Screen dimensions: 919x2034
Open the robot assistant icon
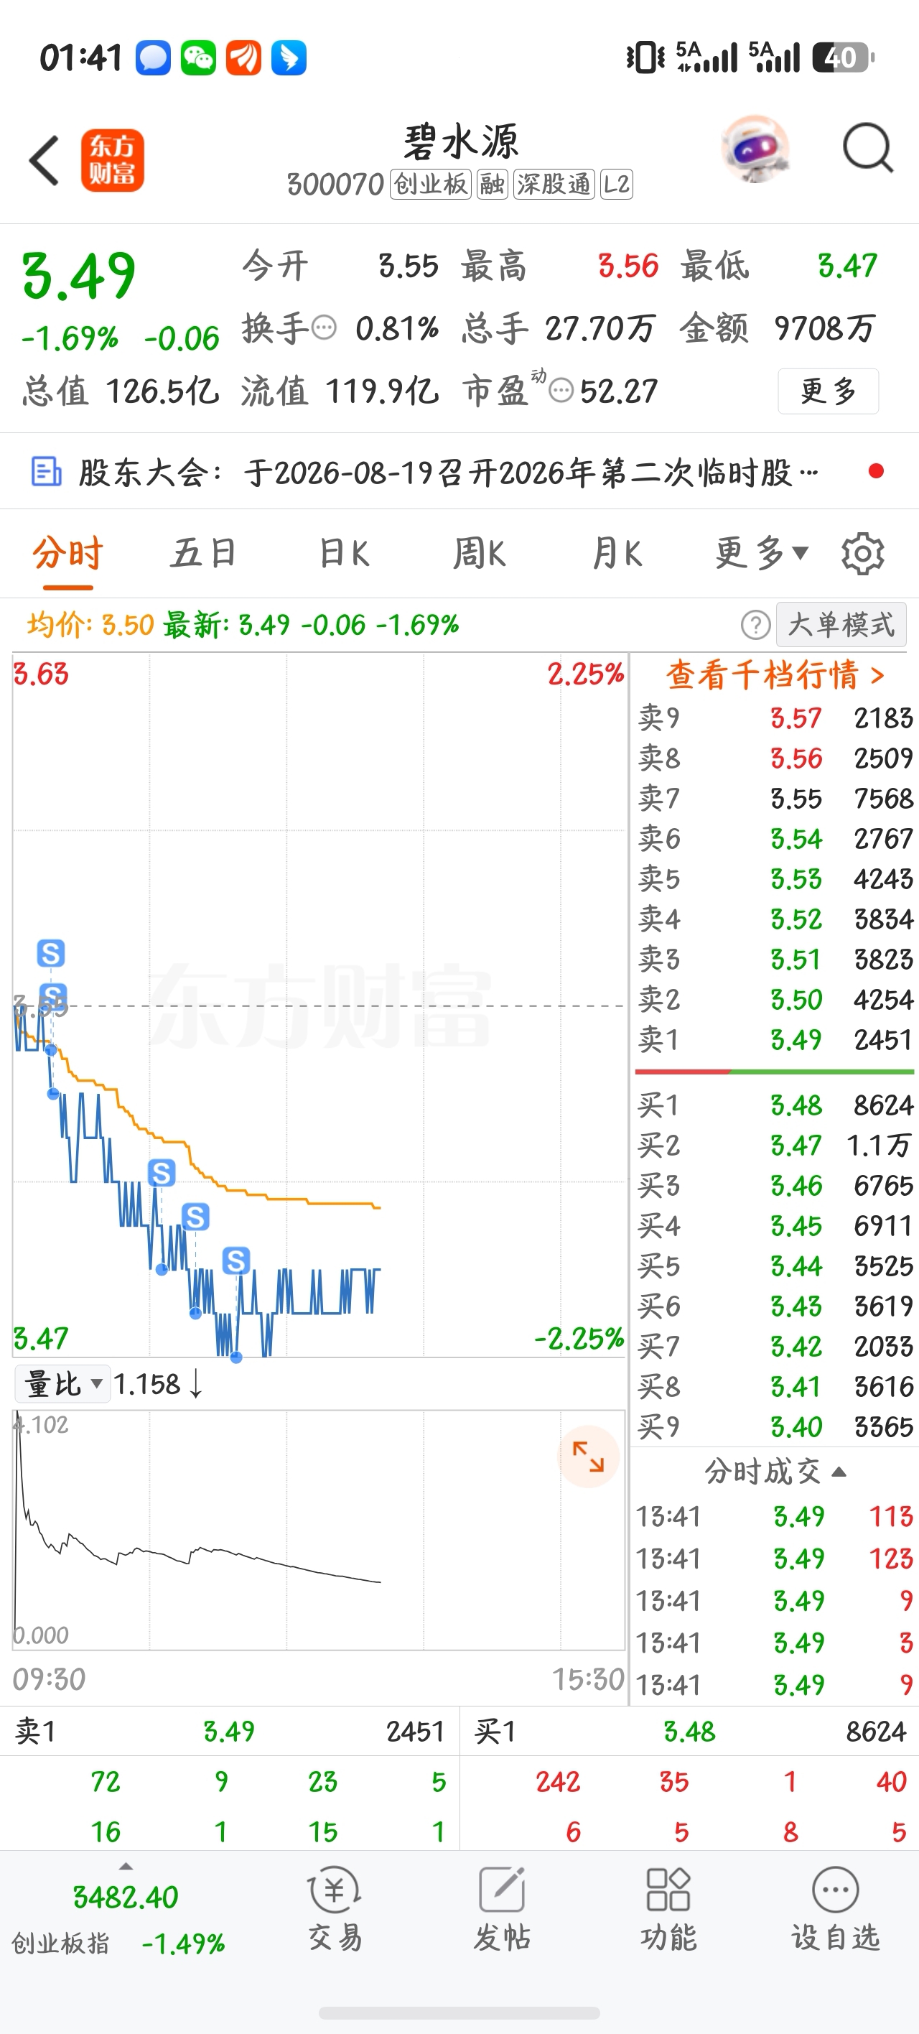[x=755, y=149]
